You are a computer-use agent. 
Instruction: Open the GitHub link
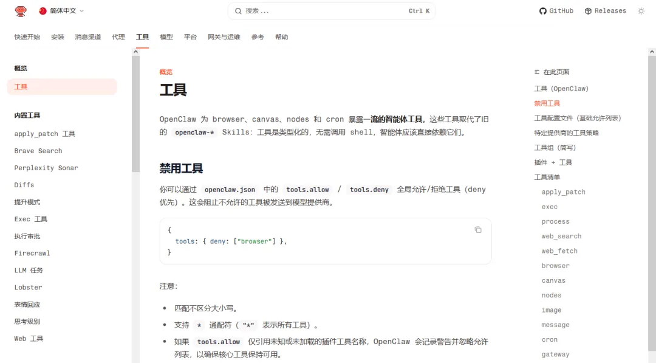point(556,11)
